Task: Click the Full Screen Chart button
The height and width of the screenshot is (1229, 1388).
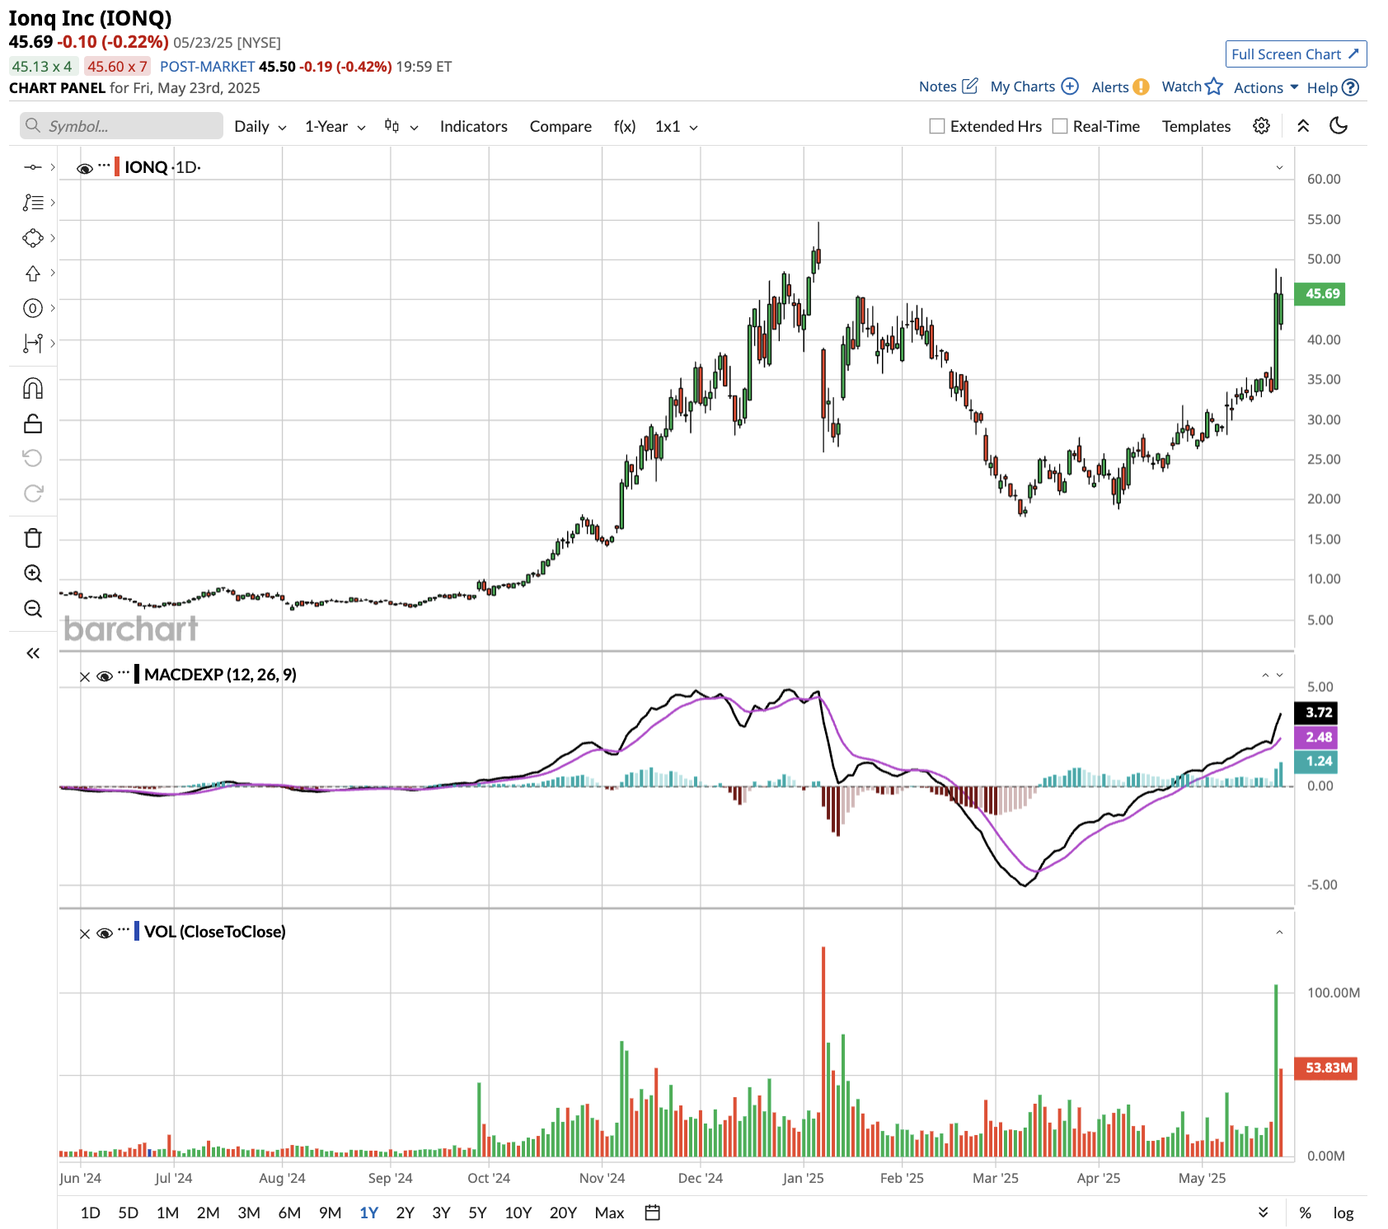Action: click(x=1296, y=54)
